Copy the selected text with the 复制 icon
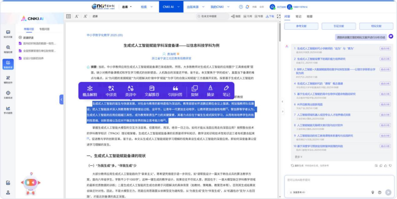This screenshot has height=199, width=397. 194,88
